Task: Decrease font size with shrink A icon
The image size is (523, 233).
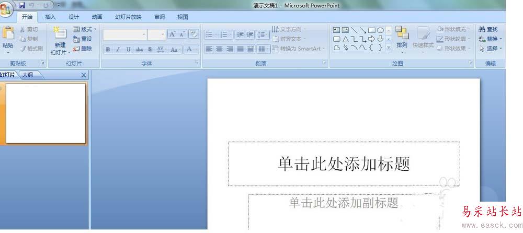Action: click(x=182, y=34)
